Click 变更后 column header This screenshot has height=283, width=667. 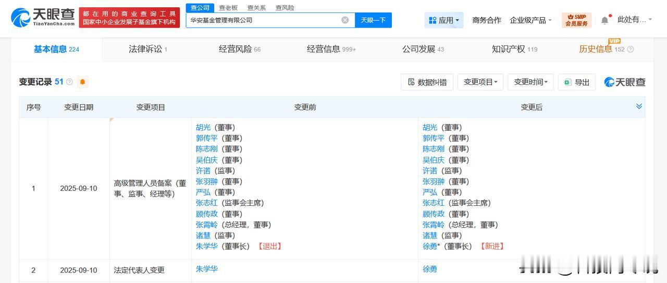[x=532, y=107]
